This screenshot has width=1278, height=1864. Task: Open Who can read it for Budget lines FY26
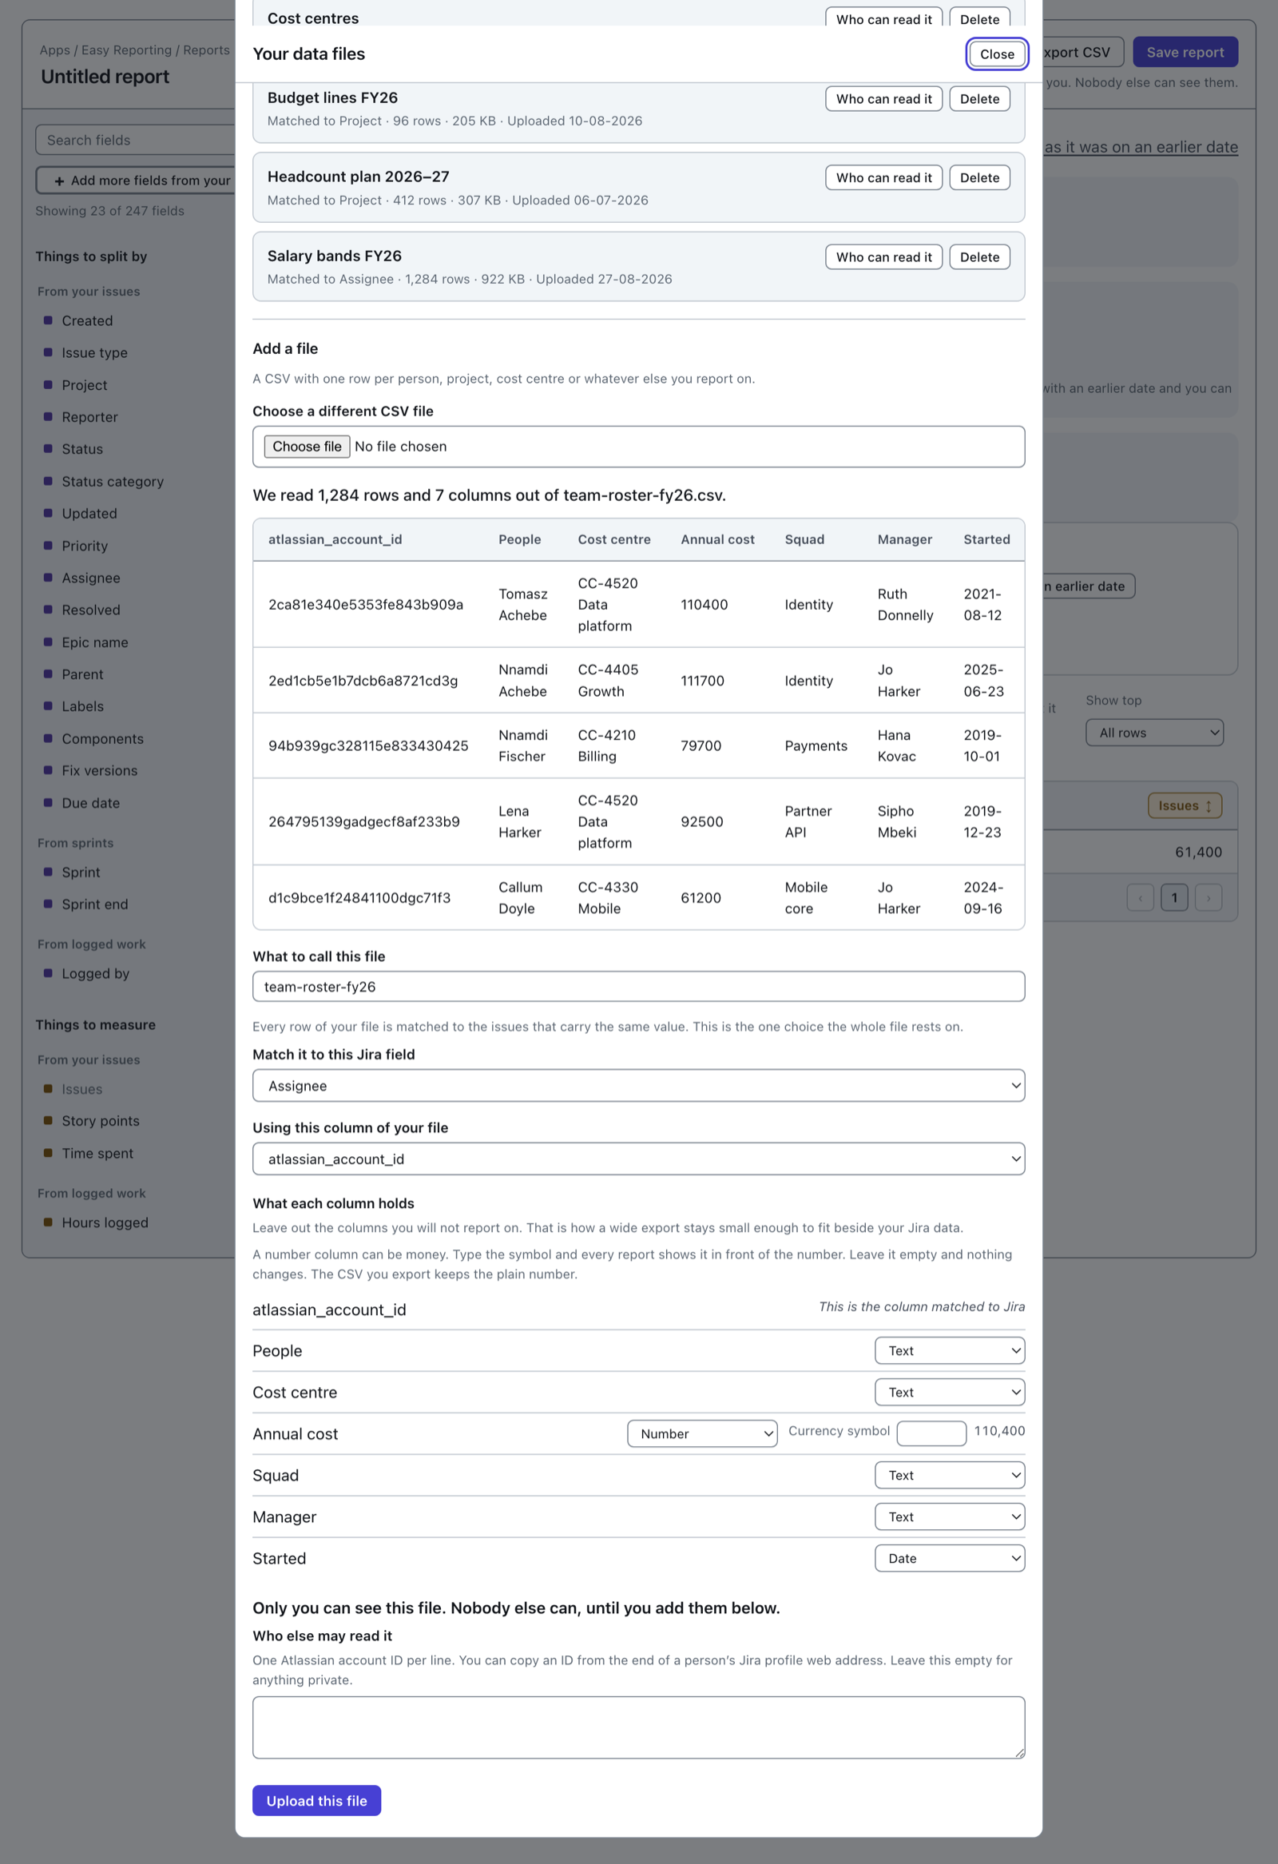pos(883,98)
